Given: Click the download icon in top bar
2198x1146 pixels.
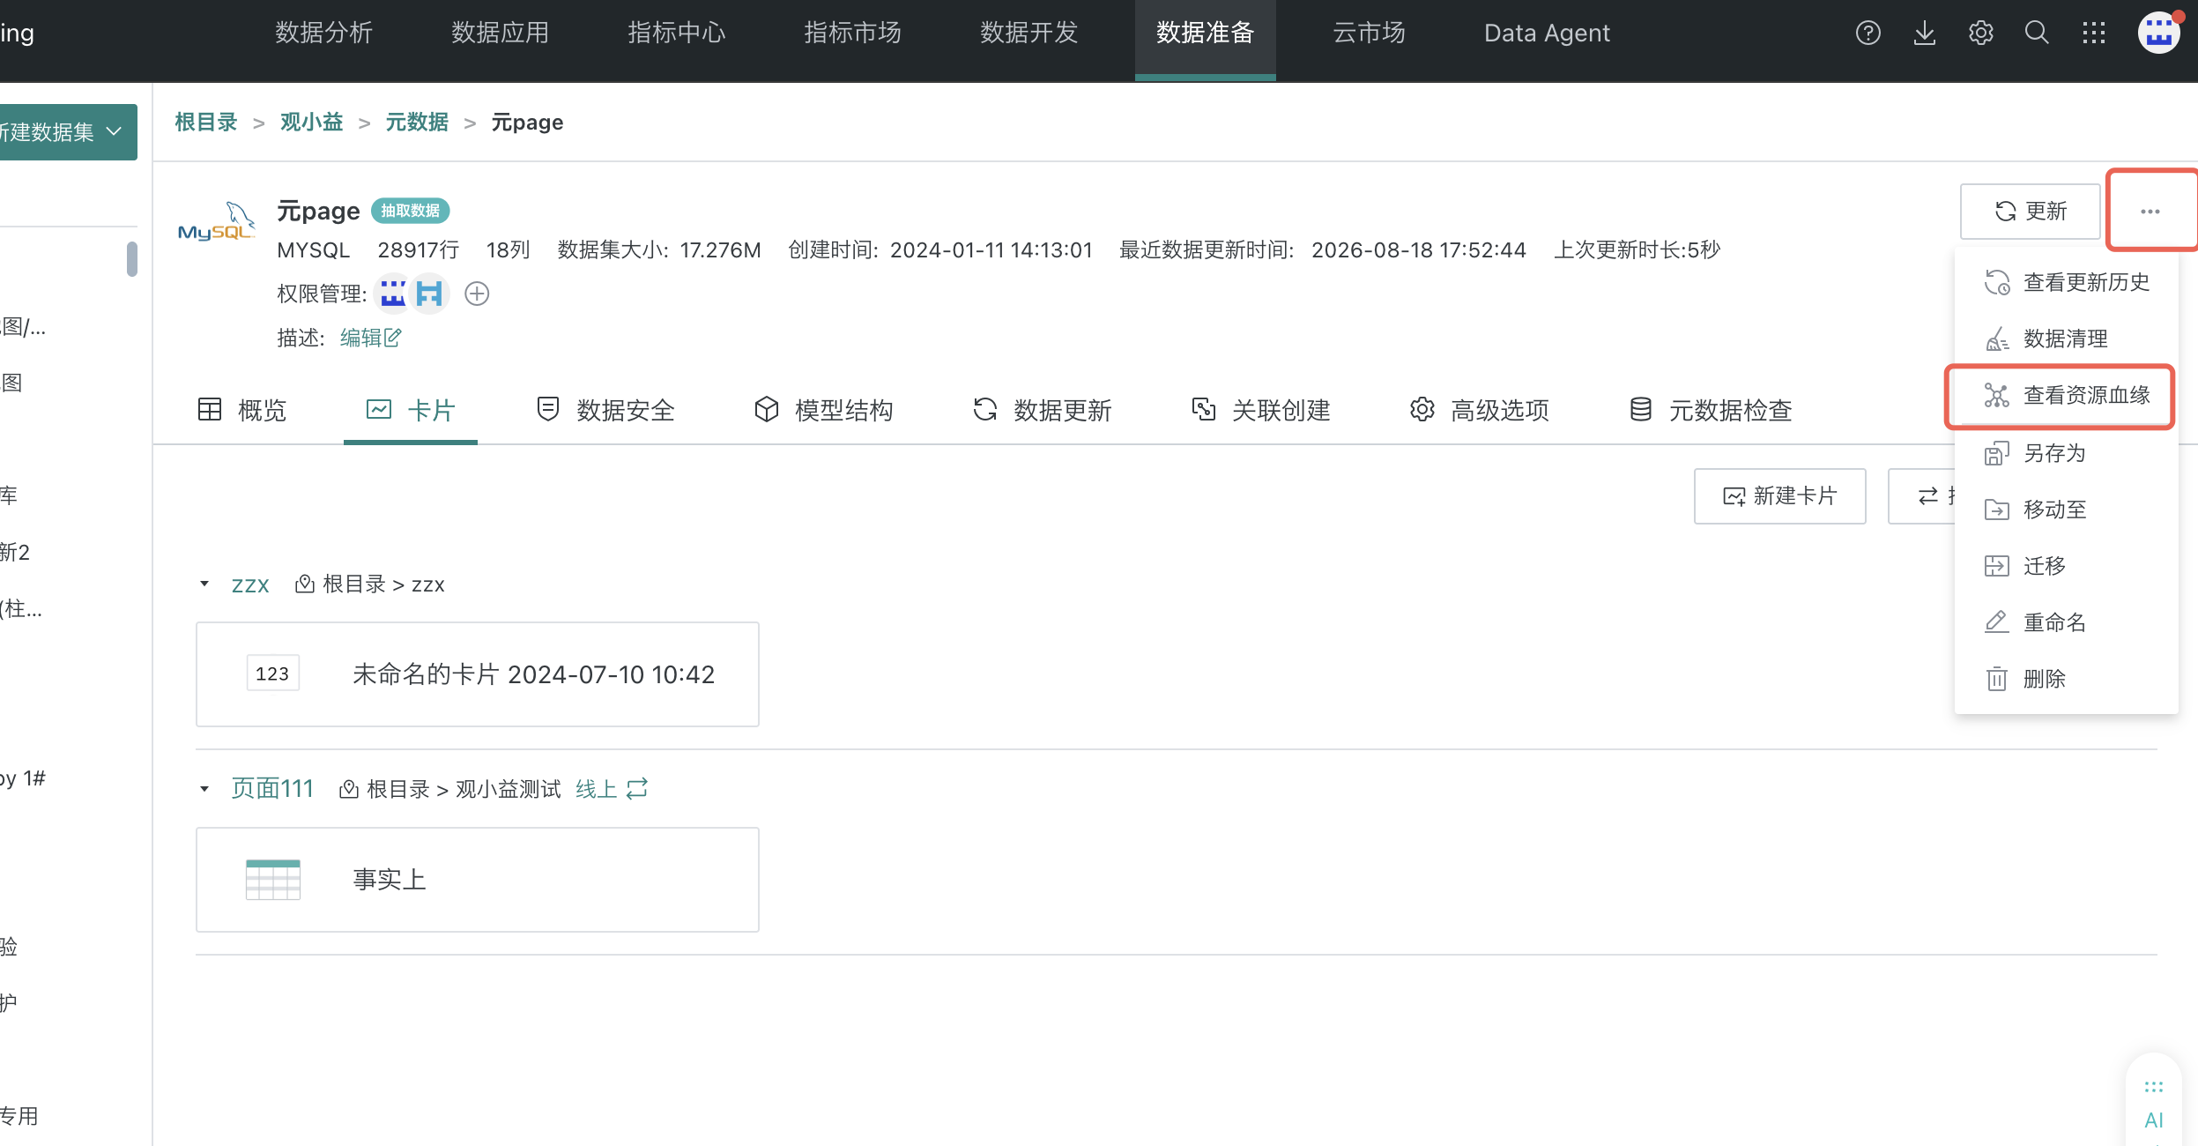Looking at the screenshot, I should [x=1924, y=33].
